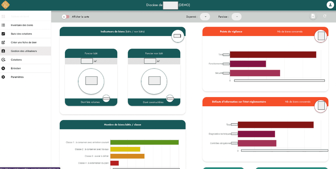Open the Doyenné dropdown
336x169 pixels.
205,17
